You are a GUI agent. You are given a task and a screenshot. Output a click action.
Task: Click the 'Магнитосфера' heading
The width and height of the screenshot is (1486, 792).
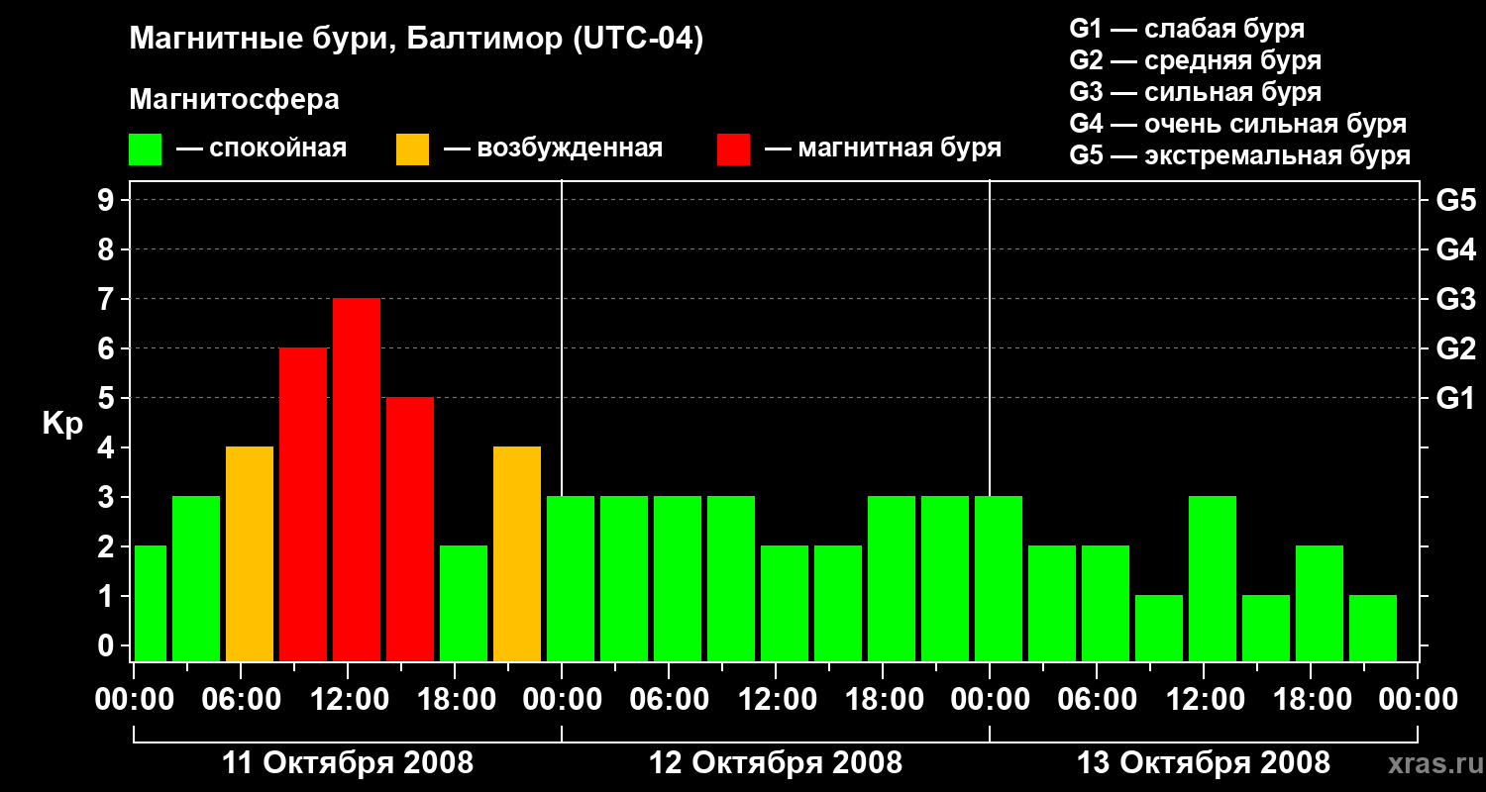pos(235,100)
